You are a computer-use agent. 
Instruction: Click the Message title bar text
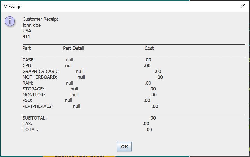[x=12, y=7]
